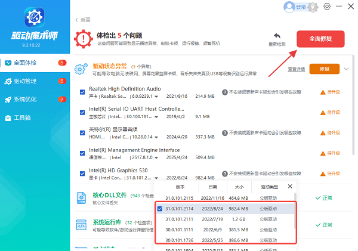Viewport: 358px width, 251px height.
Task: Click 待升级 warning for 显示器音频
Action: point(330,133)
